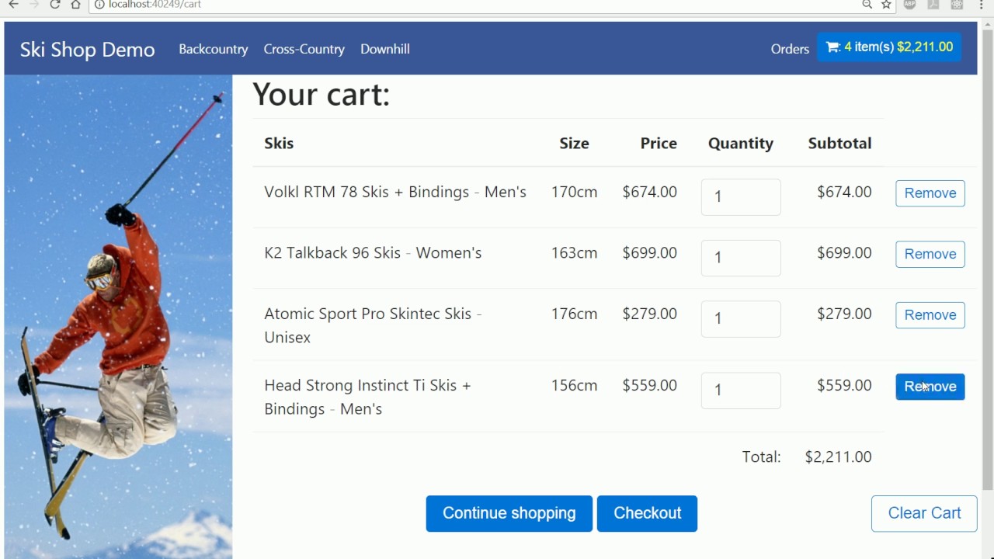Remove Volkl RTM 78 Skis from cart
The height and width of the screenshot is (559, 994).
930,193
